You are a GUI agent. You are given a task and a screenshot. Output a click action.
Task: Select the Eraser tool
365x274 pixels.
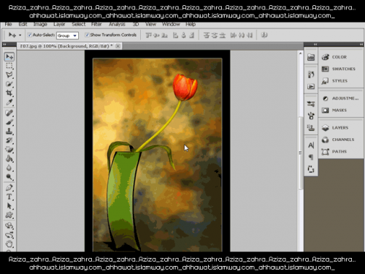pos(9,150)
